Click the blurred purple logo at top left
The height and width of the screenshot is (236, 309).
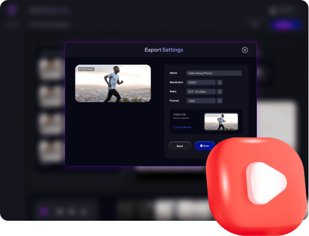(x=12, y=10)
